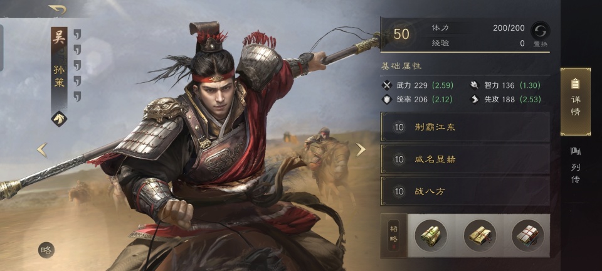This screenshot has height=271, width=602.
Task: Tap the 体力 200/200 stamina bar
Action: 478,28
